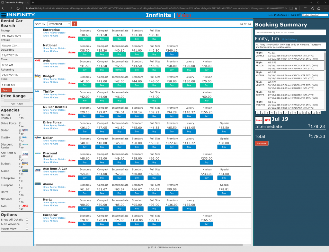Image resolution: width=329 pixels, height=252 pixels.
Task: Enable Show All Details option
Action: (x=27, y=220)
